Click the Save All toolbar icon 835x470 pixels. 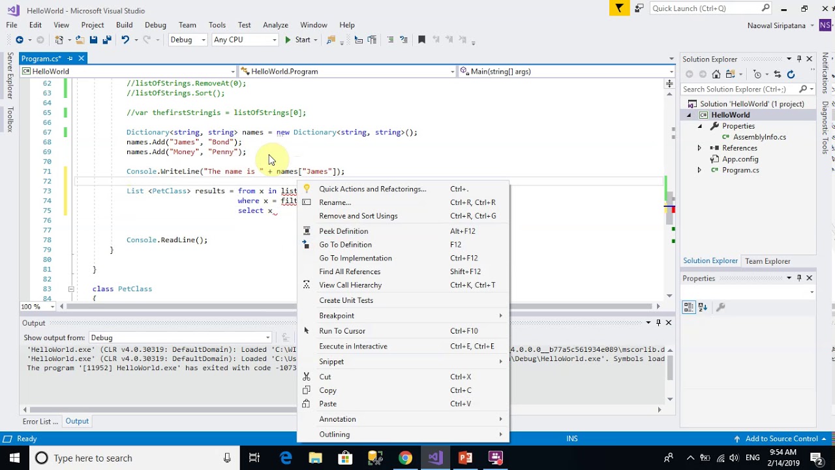pos(107,40)
